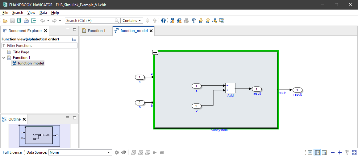358x157 pixels.
Task: Click the magnifier icon in the search box
Action: 117,21
